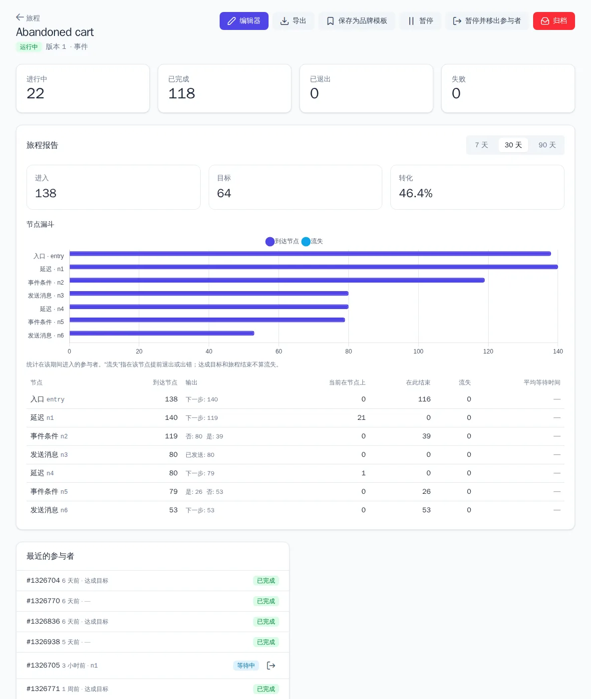Click the 延迟 n4 table row
This screenshot has height=699, width=591.
295,473
